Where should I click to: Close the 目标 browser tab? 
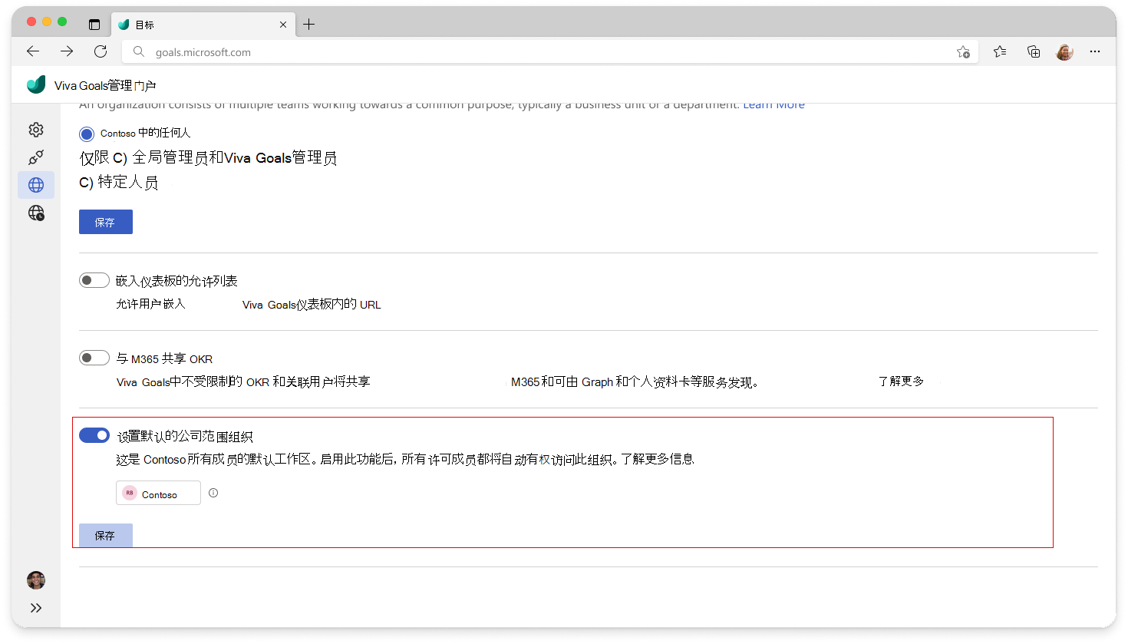click(x=283, y=25)
